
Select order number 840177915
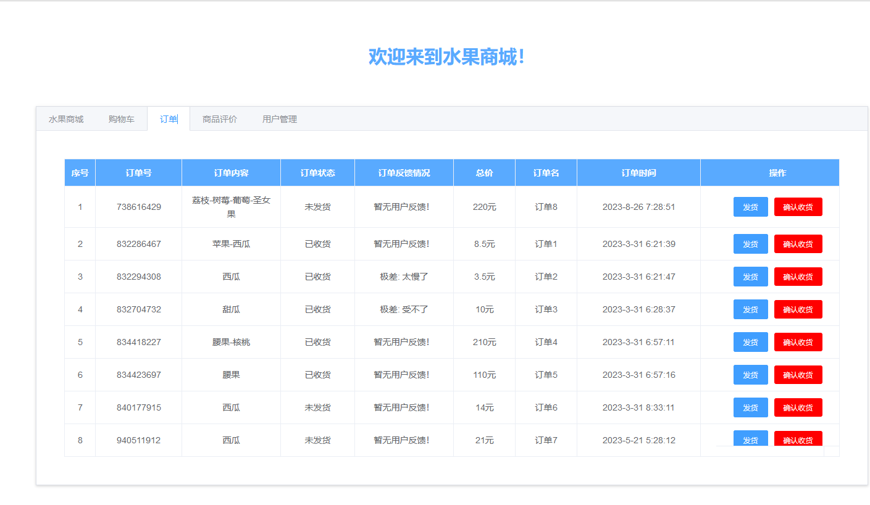point(139,407)
